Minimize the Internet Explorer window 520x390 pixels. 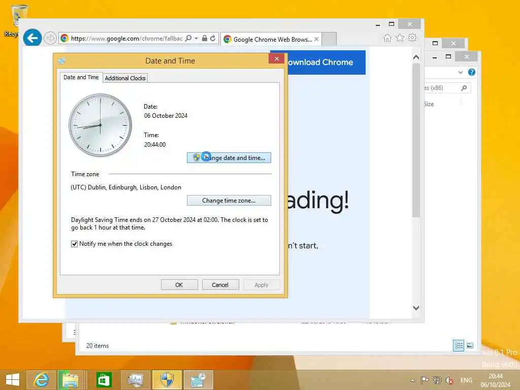(378, 24)
